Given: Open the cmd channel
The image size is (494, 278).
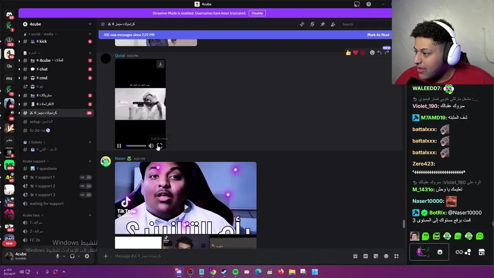Looking at the screenshot, I should coord(57,78).
